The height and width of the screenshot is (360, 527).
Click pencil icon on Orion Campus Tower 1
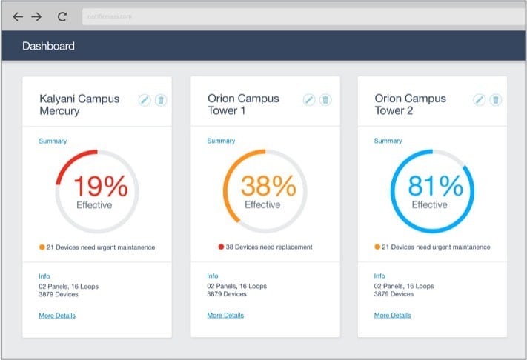tap(309, 100)
